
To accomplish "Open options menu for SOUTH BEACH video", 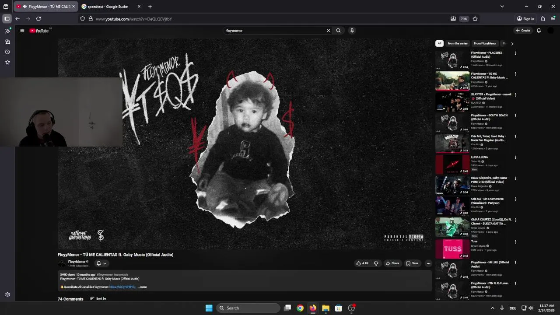I will tap(515, 115).
